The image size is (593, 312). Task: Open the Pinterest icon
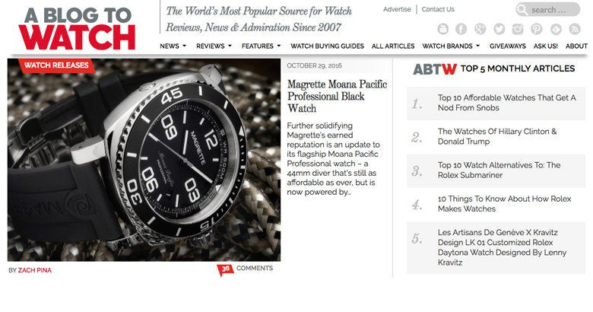tap(537, 29)
